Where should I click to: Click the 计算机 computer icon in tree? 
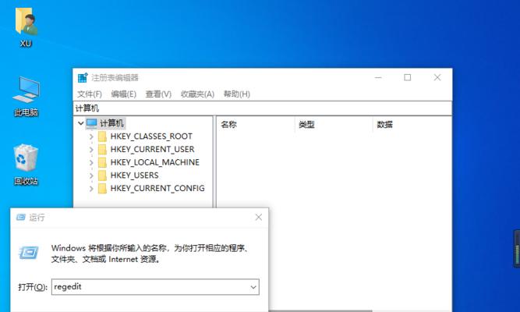[x=91, y=123]
